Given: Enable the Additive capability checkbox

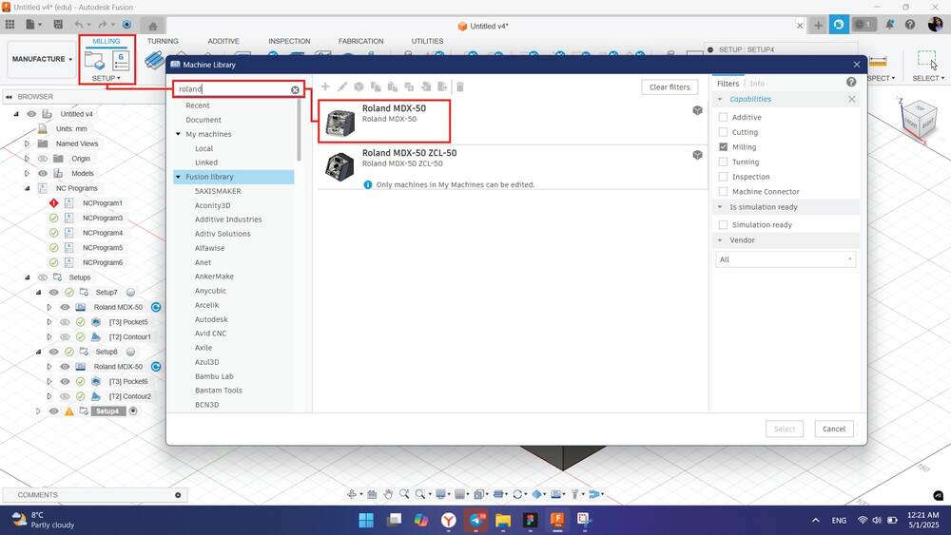Looking at the screenshot, I should [723, 117].
